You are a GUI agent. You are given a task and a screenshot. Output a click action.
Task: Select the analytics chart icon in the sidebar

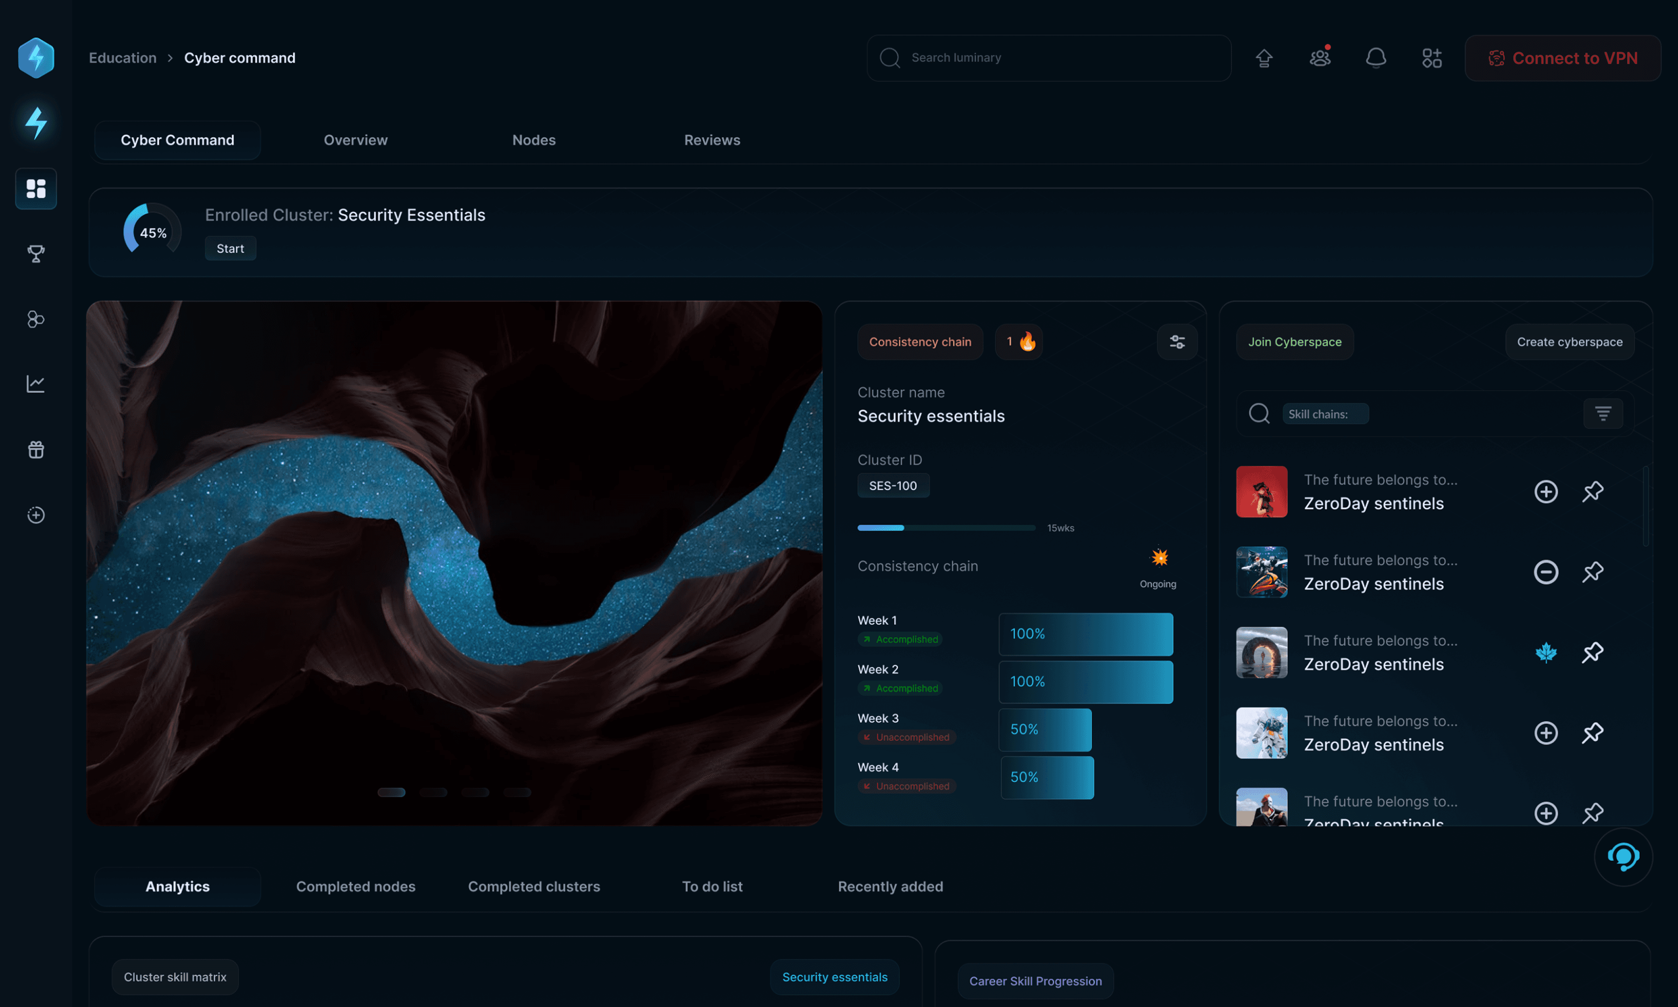35,383
